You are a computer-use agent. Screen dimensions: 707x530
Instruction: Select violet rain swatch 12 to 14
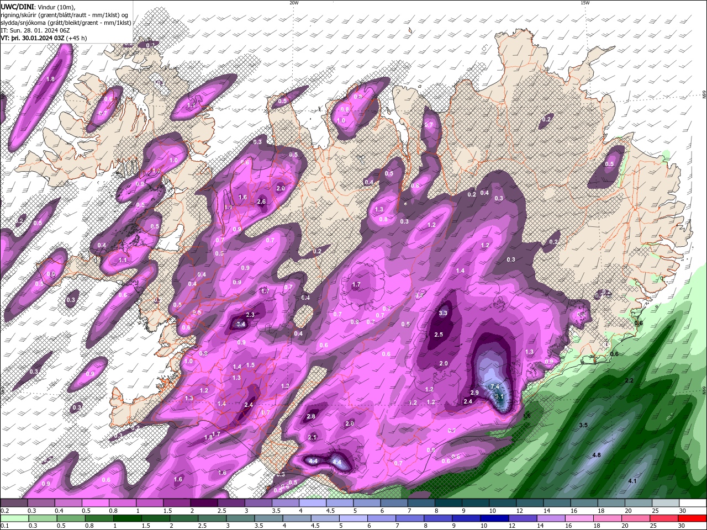tap(523, 518)
